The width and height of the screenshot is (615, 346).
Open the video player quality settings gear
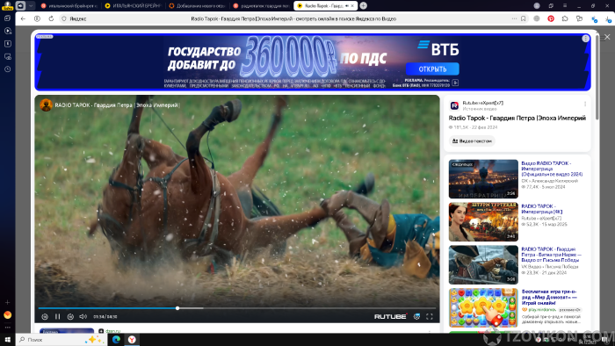pos(417,317)
